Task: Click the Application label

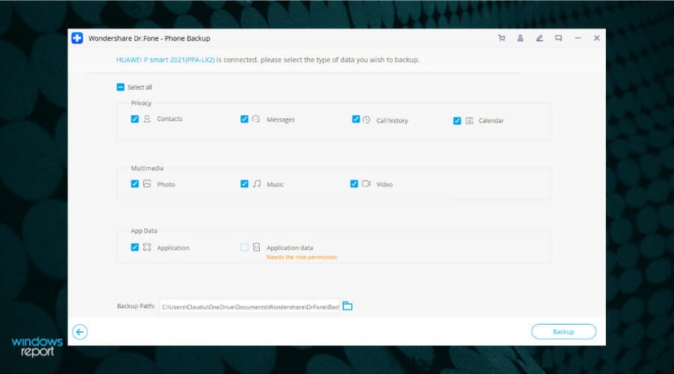Action: click(173, 248)
